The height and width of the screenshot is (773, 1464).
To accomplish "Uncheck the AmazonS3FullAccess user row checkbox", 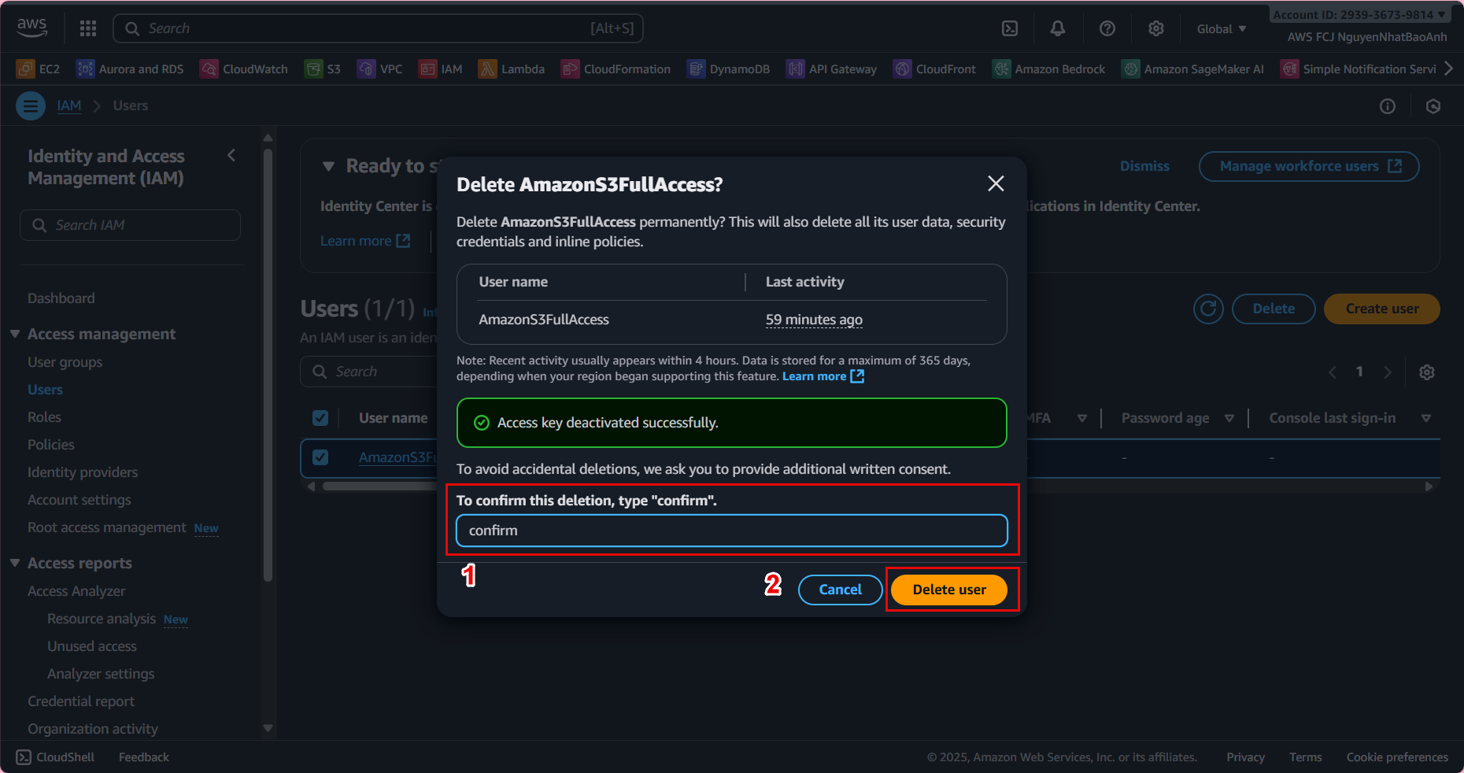I will [320, 457].
